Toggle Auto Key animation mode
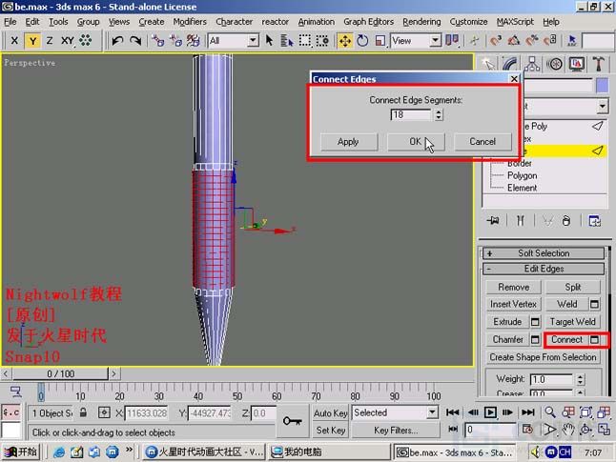The image size is (616, 462). point(330,412)
